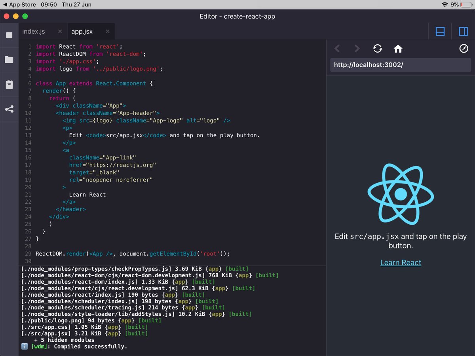This screenshot has width=475, height=356.
Task: Click 'Learn React' text on line 21
Action: click(x=87, y=195)
